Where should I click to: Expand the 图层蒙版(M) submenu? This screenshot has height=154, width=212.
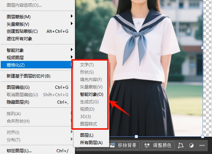(37, 17)
